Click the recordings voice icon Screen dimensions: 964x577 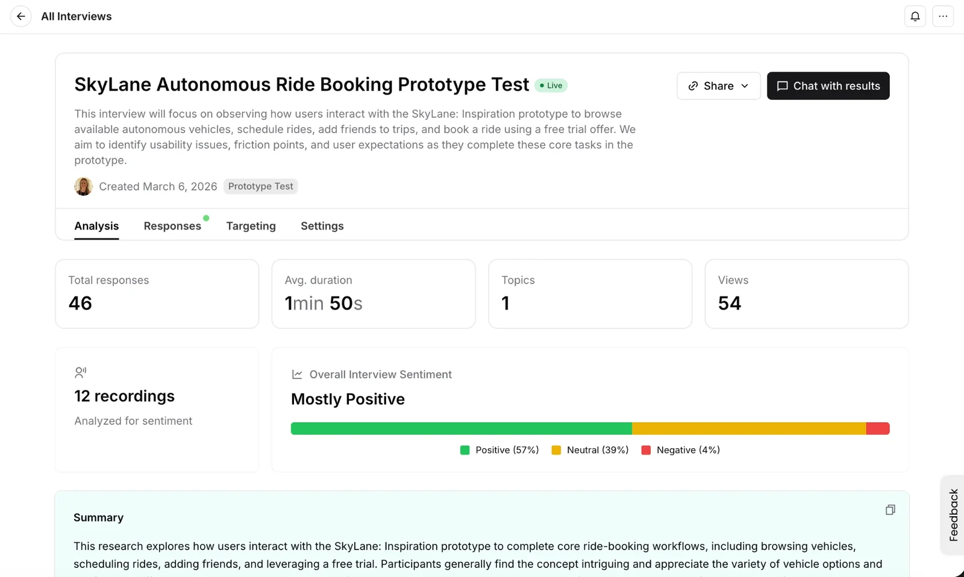80,373
